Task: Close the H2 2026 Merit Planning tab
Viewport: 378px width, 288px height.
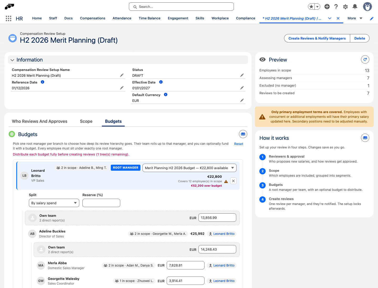Action: [x=338, y=18]
